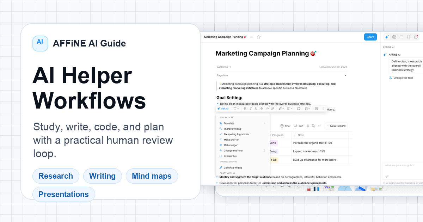This screenshot has width=423, height=222.
Task: Toggle inline code formatting
Action: coord(267,109)
